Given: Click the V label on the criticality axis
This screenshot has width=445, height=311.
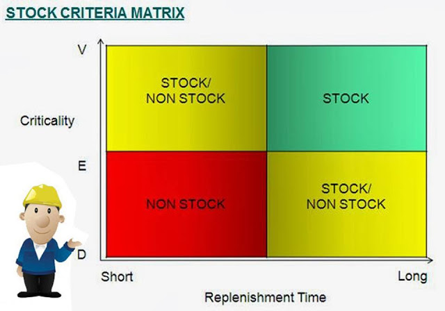Looking at the screenshot, I should tap(82, 50).
